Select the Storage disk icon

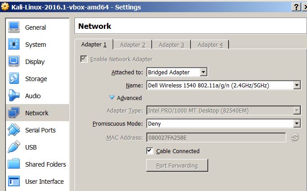(x=14, y=79)
